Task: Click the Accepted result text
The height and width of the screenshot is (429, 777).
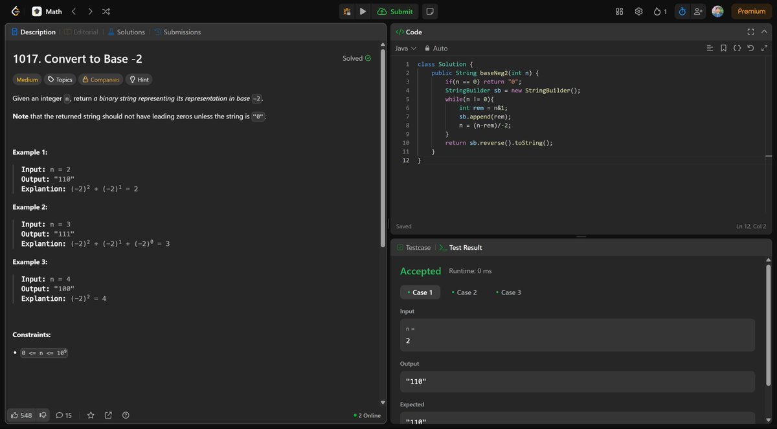Action: (x=420, y=271)
